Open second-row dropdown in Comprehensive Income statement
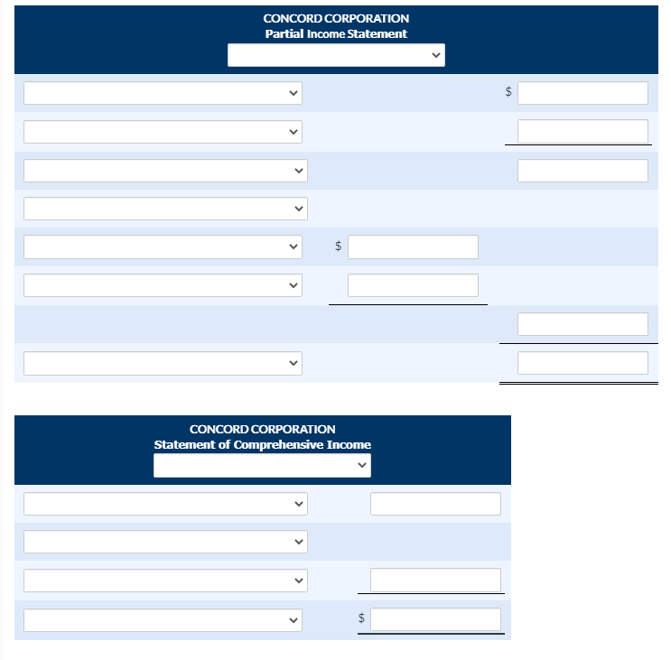Screen dimensions: 671x660 click(x=165, y=542)
